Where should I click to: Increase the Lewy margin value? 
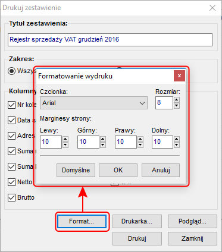pos(65,139)
